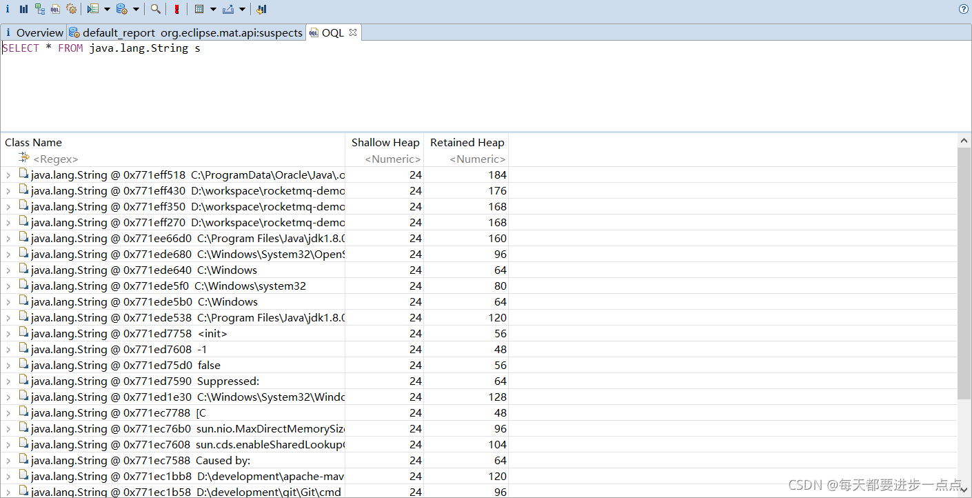The image size is (972, 498).
Task: Click the red exclamation Execute Query icon
Action: tap(177, 9)
